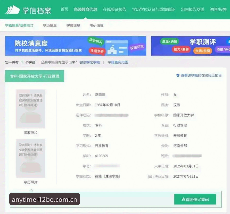Click the 生活条件 tag in banner
The image size is (230, 214).
[97, 51]
